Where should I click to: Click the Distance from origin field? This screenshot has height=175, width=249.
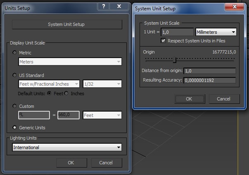(210, 71)
